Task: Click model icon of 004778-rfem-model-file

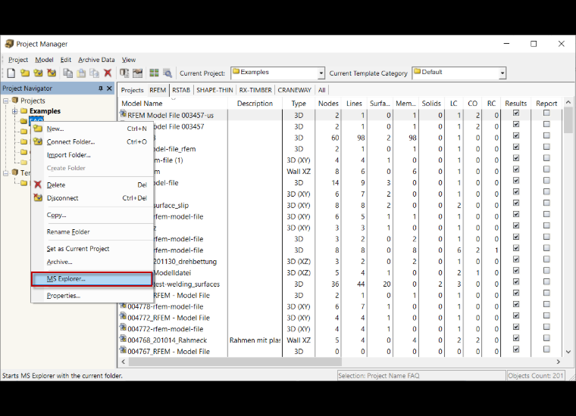Action: [123, 306]
